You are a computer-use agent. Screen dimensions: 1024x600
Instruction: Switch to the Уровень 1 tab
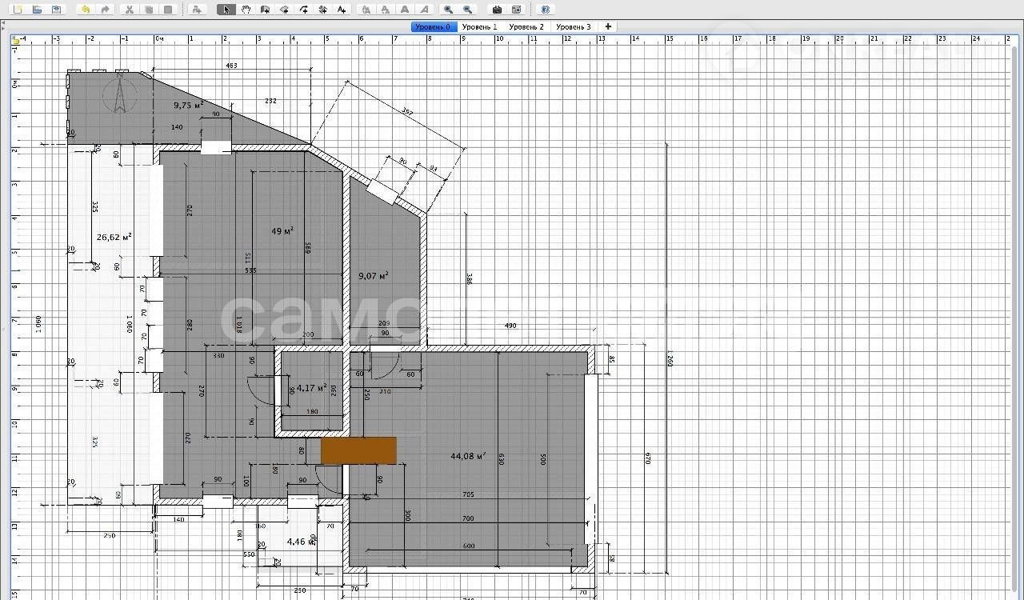point(479,26)
